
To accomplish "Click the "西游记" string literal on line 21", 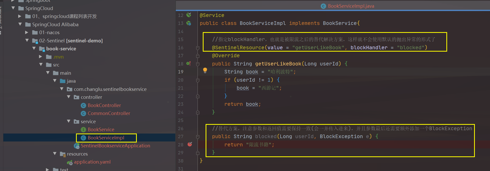I will pyautogui.click(x=268, y=88).
